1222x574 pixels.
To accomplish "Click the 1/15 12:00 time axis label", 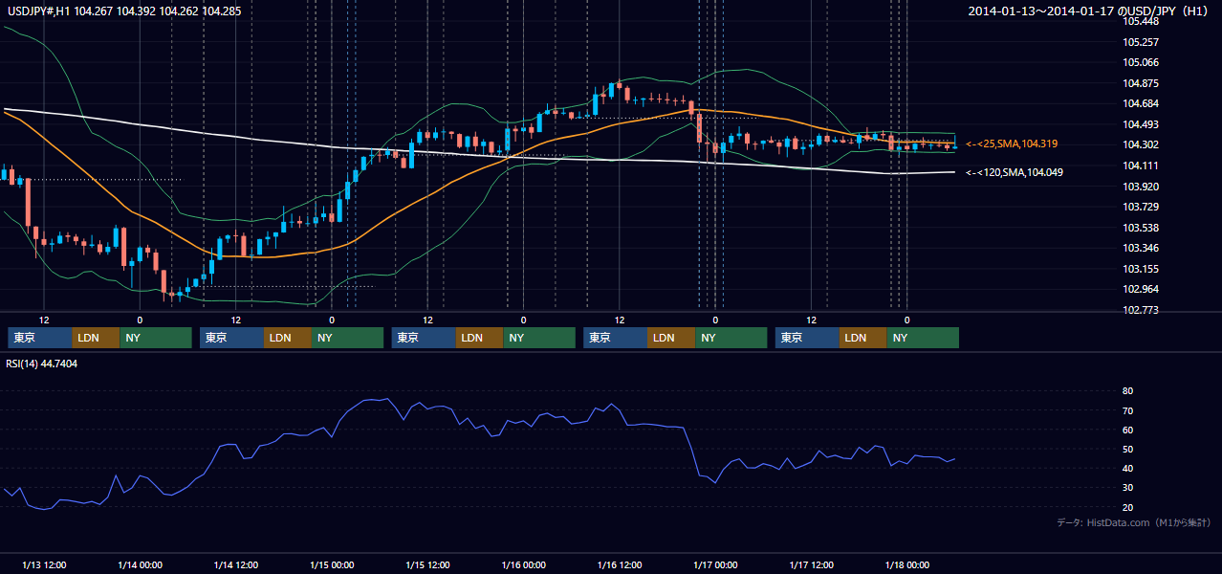I will tap(427, 564).
